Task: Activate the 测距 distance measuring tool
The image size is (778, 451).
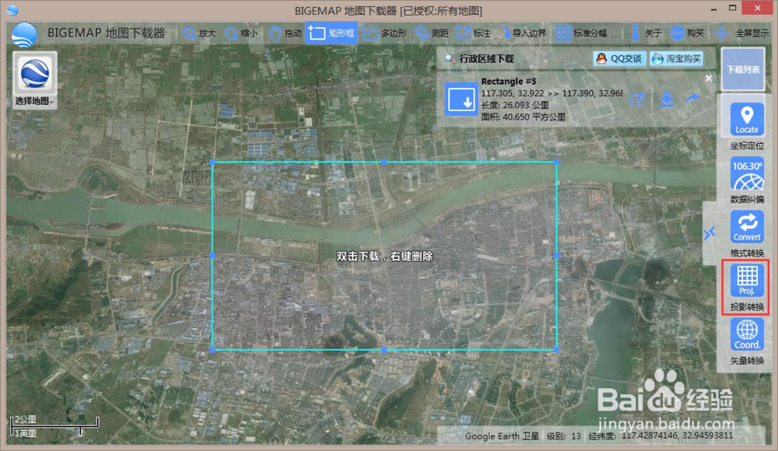Action: click(430, 33)
